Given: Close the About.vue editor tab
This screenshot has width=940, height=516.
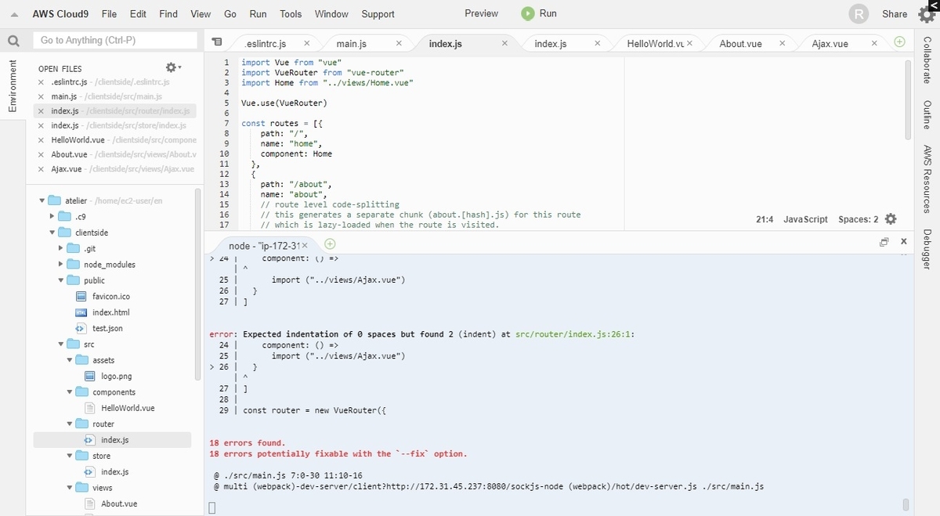Looking at the screenshot, I should pos(782,44).
